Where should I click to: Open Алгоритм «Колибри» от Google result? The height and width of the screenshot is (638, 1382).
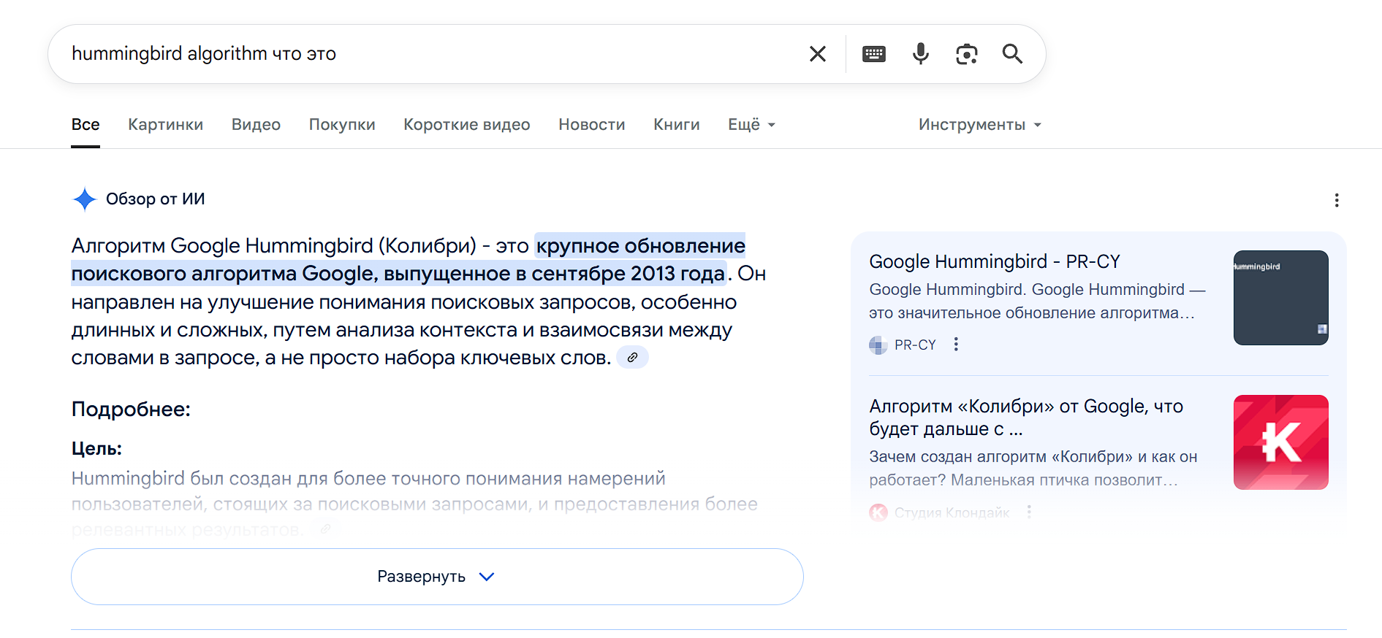click(x=1026, y=418)
